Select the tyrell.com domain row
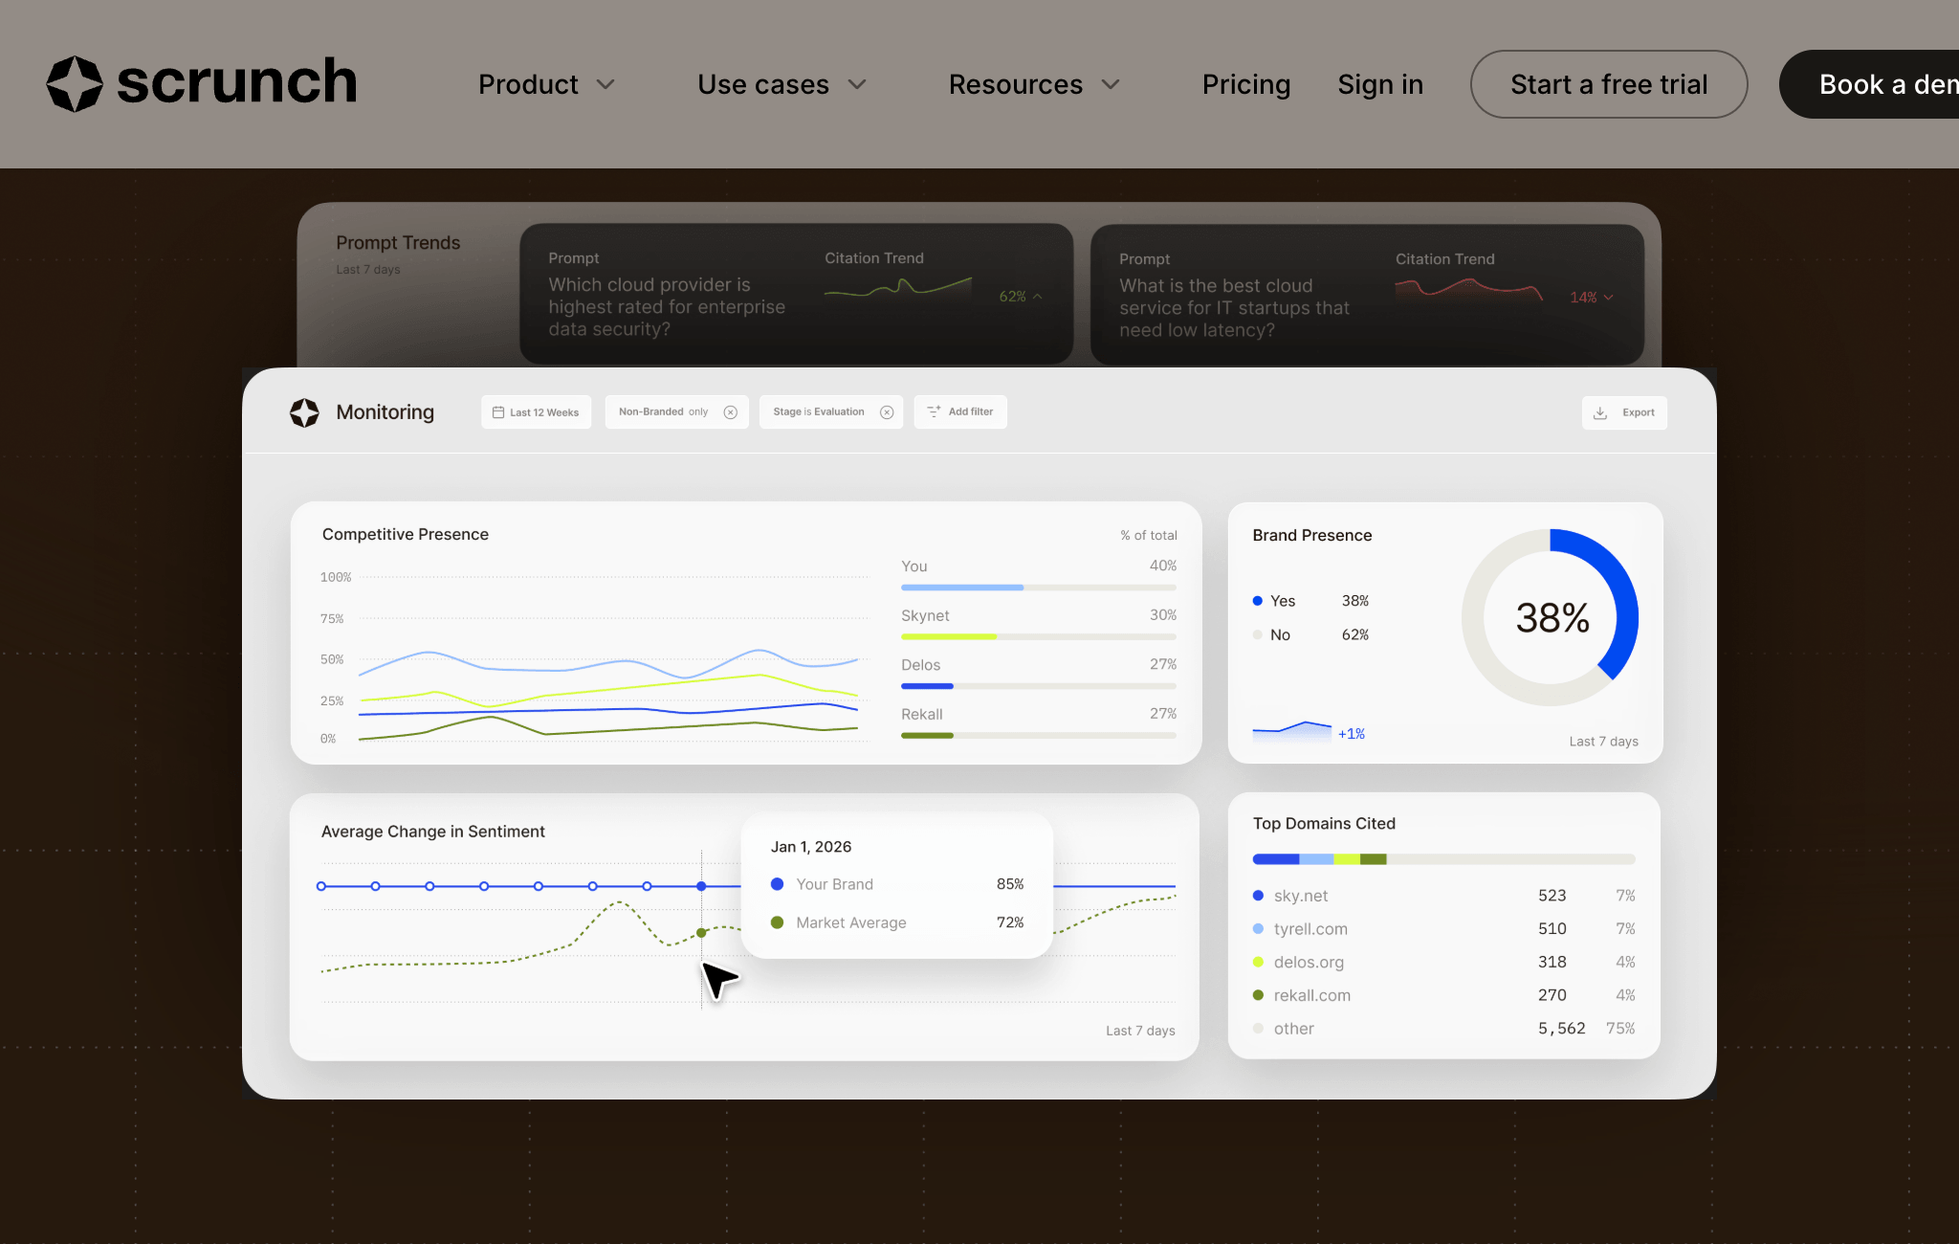 [1443, 929]
